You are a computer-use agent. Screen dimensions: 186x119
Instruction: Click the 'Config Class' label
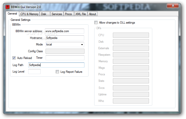pos(35,51)
